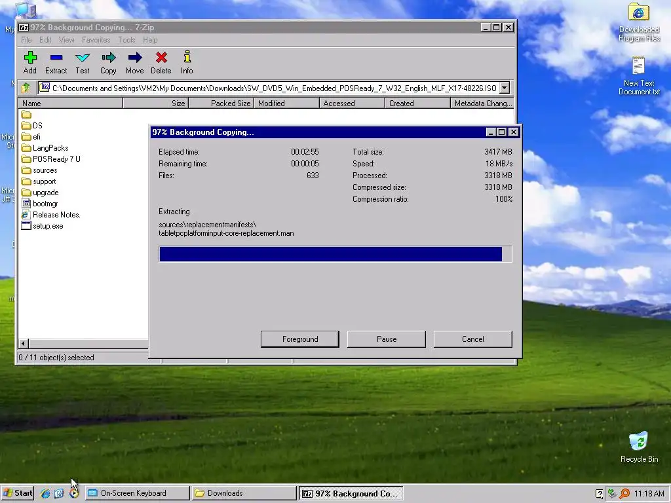Image resolution: width=671 pixels, height=503 pixels.
Task: Select the upgrade folder
Action: pyautogui.click(x=40, y=193)
